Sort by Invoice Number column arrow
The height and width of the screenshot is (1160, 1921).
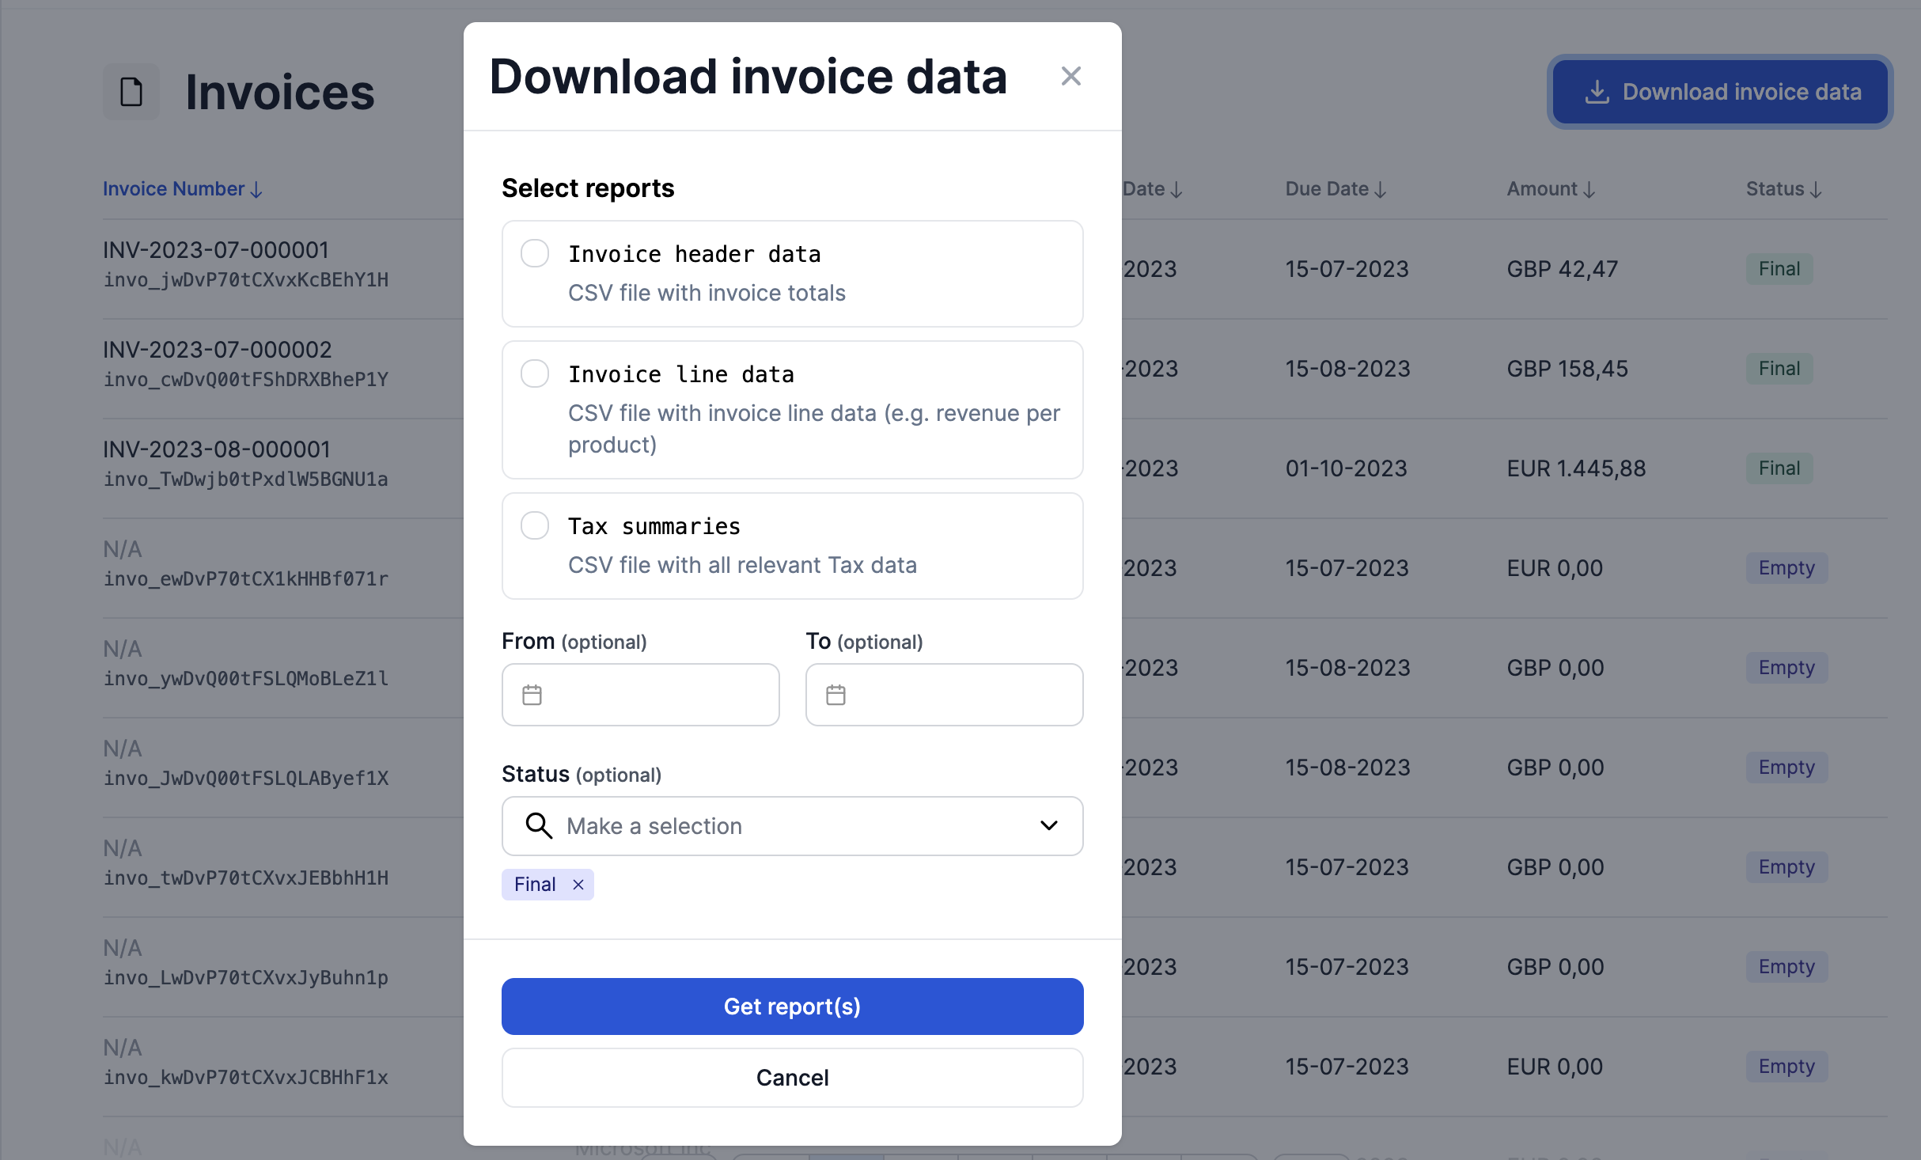click(256, 190)
